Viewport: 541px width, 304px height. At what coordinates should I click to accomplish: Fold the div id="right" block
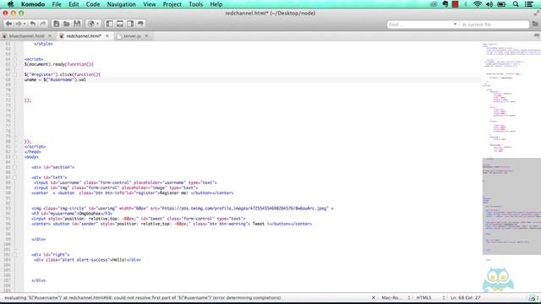pyautogui.click(x=15, y=255)
